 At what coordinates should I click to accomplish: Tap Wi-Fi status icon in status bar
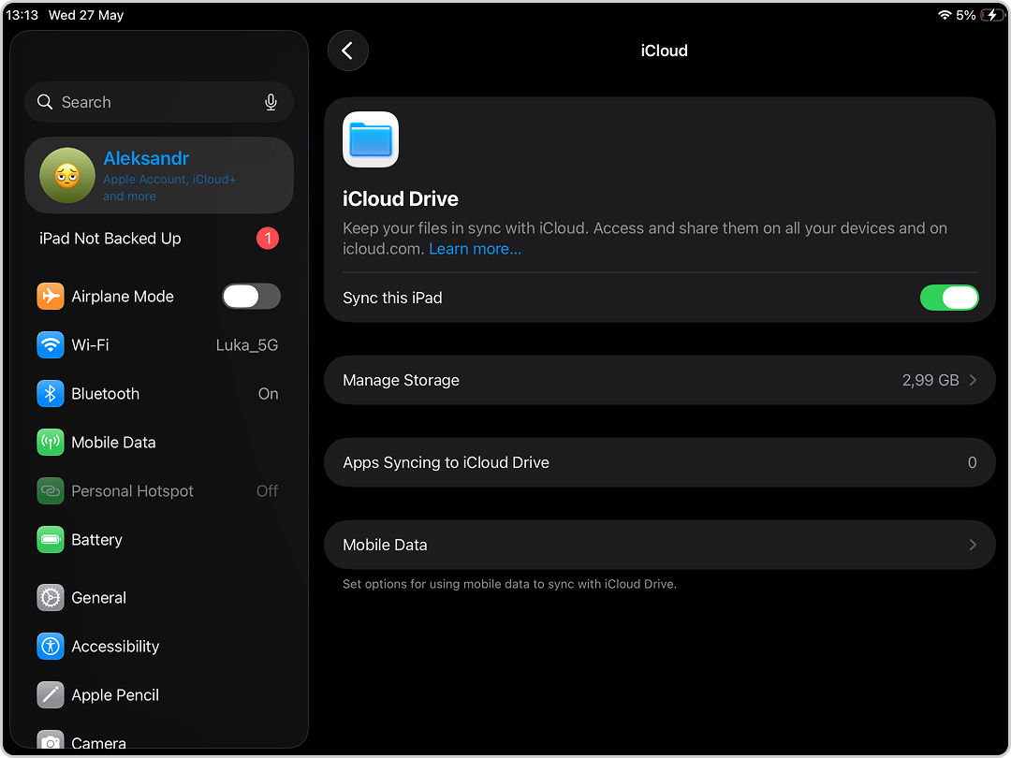point(945,15)
